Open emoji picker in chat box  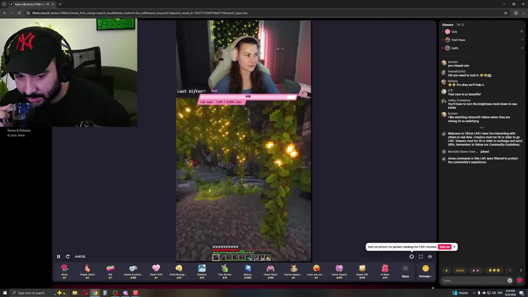click(x=510, y=280)
